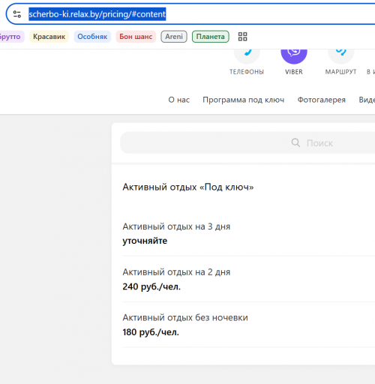The width and height of the screenshot is (375, 384).
Task: Go to О нас page
Action: tap(179, 100)
